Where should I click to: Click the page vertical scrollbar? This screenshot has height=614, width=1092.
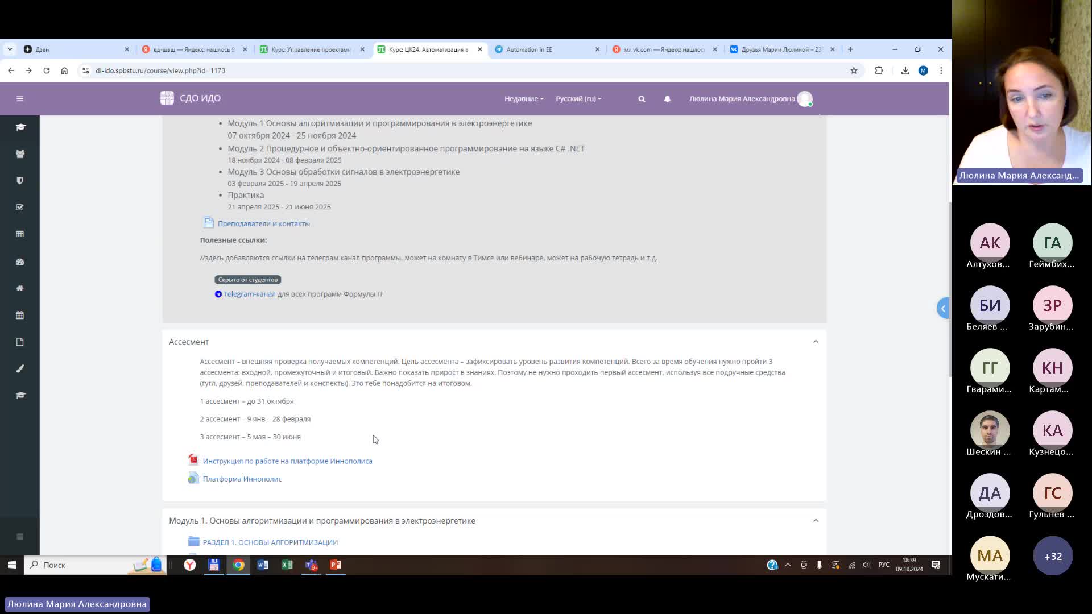950,290
